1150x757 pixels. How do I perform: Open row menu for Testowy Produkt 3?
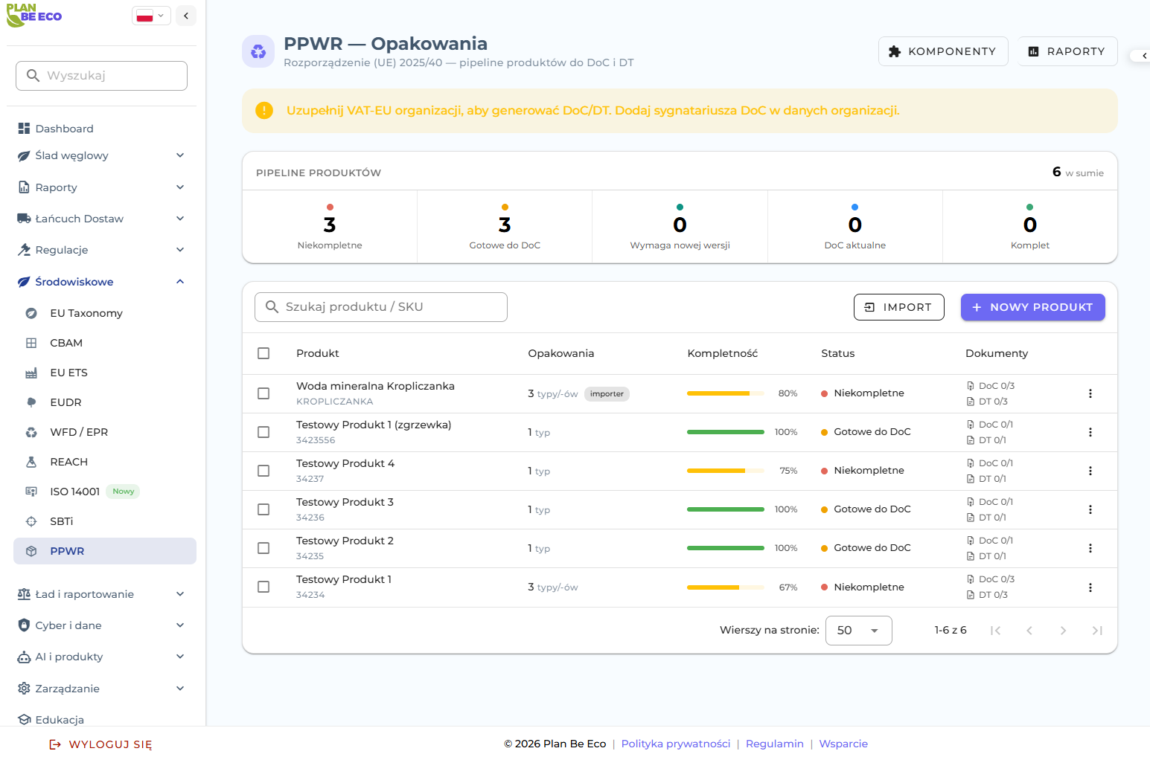(x=1090, y=509)
